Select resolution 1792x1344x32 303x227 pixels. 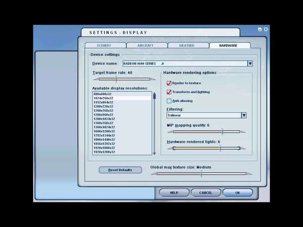pyautogui.click(x=122, y=136)
